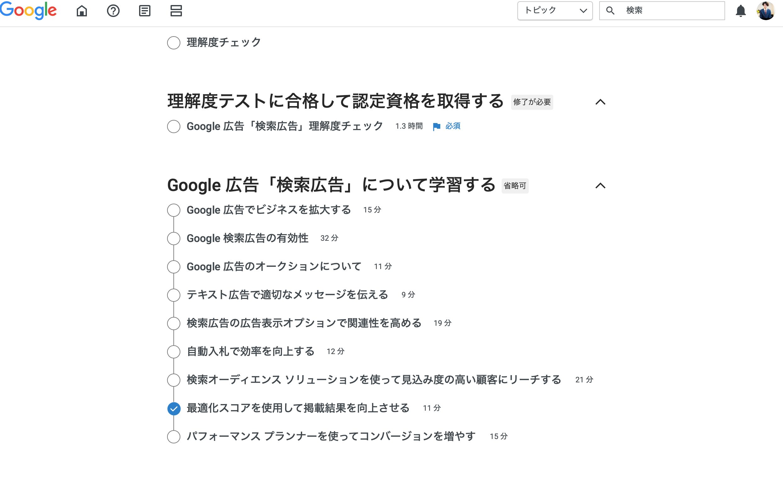Click the search magnifier icon
Screen dimensions: 783x484
point(610,11)
